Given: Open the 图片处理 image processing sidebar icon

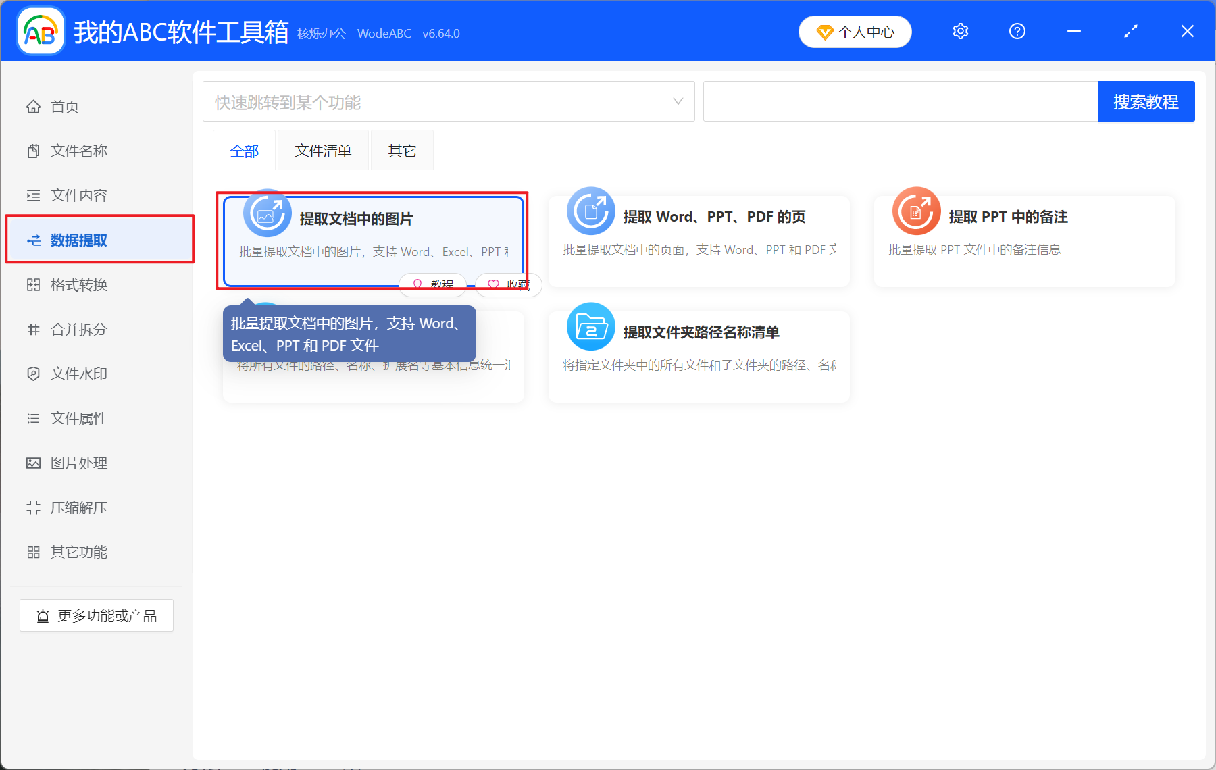Looking at the screenshot, I should coord(34,463).
